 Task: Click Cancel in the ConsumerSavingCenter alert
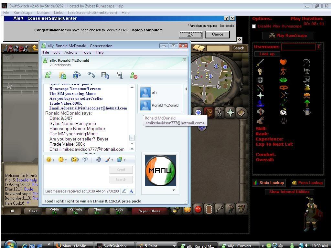(218, 34)
